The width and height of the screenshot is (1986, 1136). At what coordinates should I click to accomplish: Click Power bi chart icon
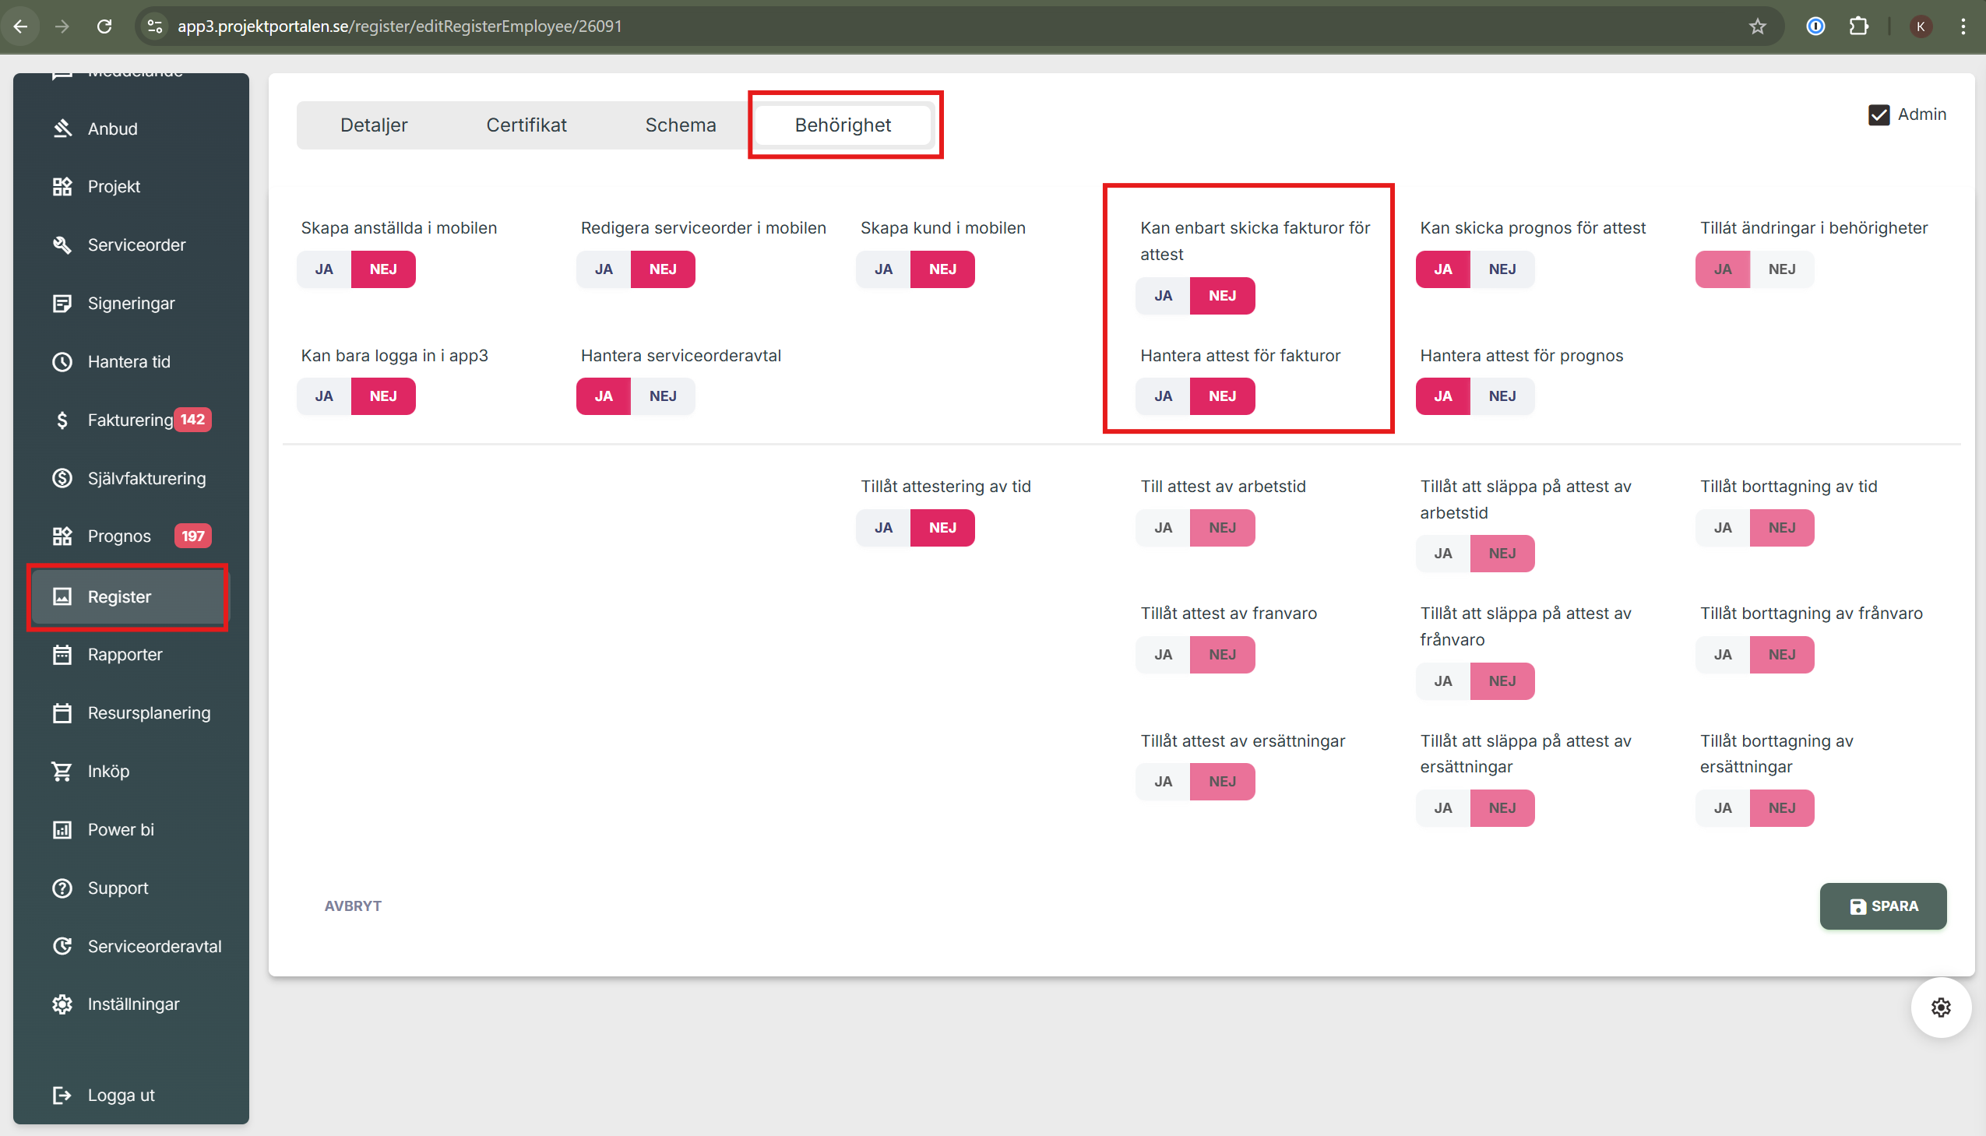tap(62, 829)
